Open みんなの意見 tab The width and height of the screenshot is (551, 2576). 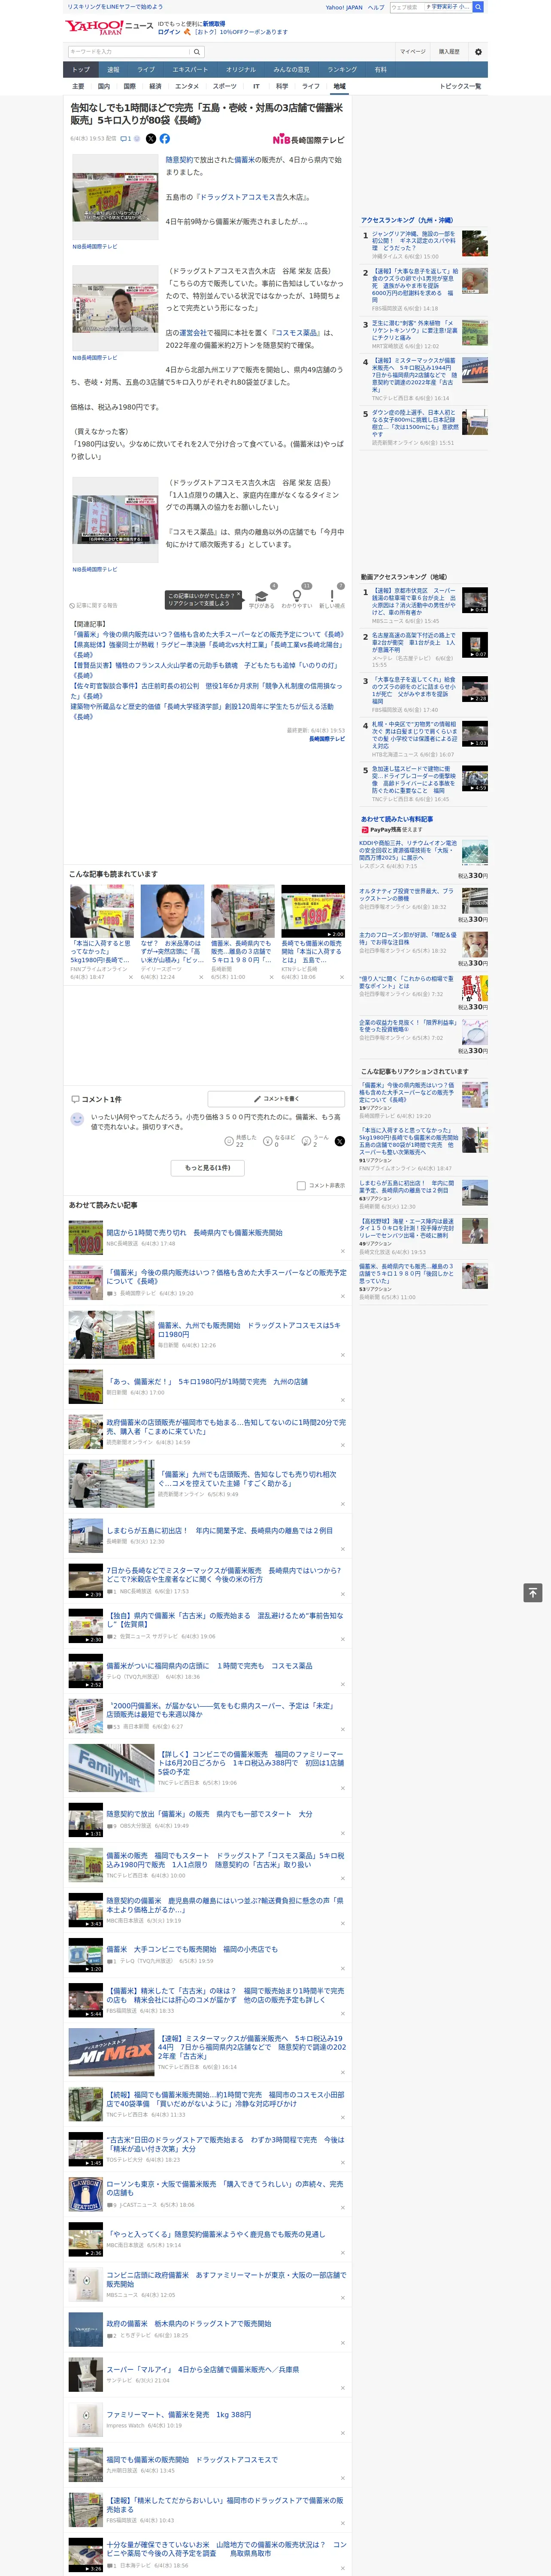click(x=291, y=70)
